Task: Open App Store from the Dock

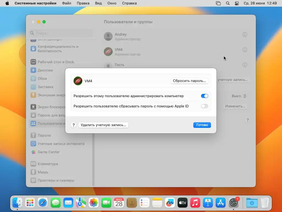Action: tap(221, 203)
